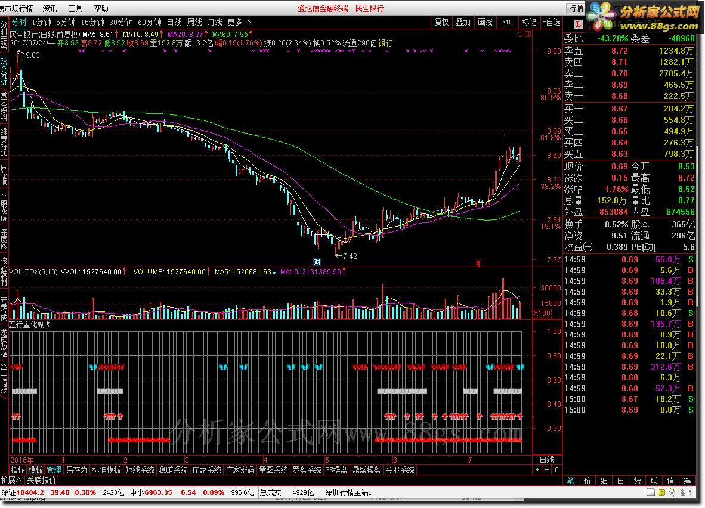The width and height of the screenshot is (705, 508).
Task: Switch to the 5分钟 chart period
Action: tap(66, 22)
